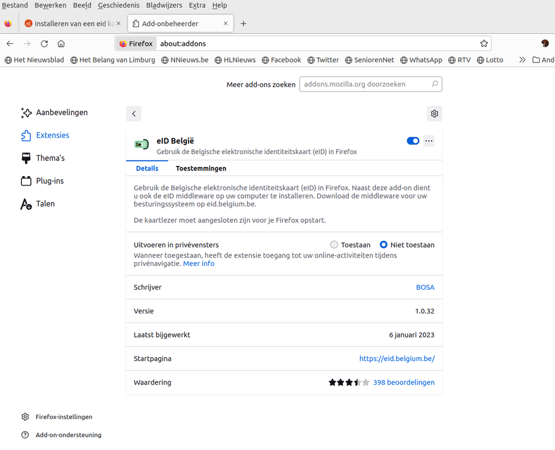Click the star rating graphic
The height and width of the screenshot is (450, 555).
point(349,382)
